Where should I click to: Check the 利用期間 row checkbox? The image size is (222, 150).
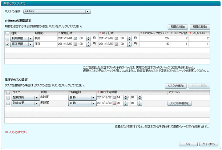click(x=7, y=38)
